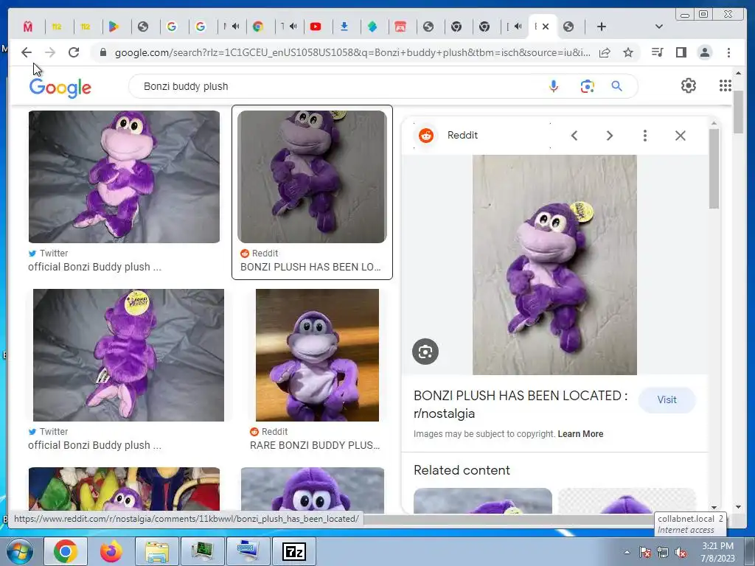Close the Reddit image preview panel

pos(681,136)
